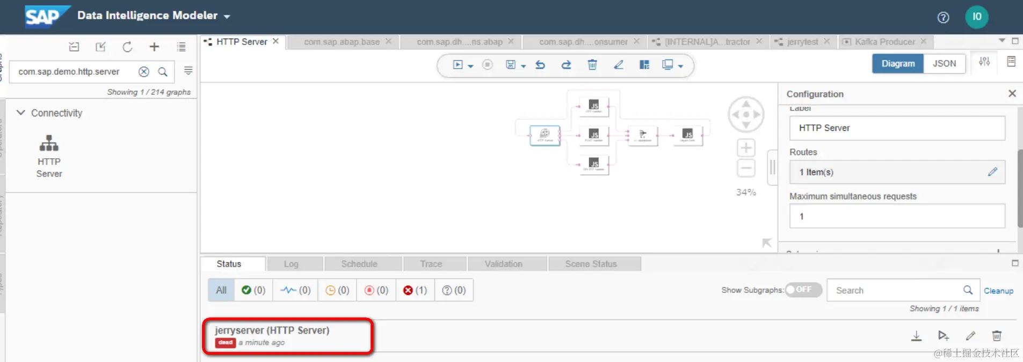Zoom in on diagram canvas
The height and width of the screenshot is (362, 1023).
pos(746,147)
